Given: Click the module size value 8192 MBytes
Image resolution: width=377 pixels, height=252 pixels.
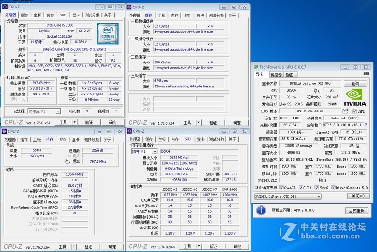Looking at the screenshot, I should (x=179, y=157).
